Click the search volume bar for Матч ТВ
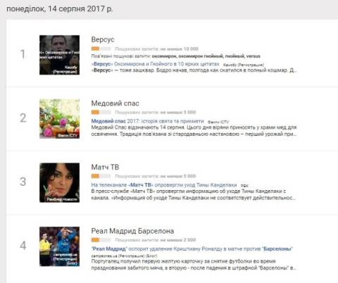 [101, 176]
